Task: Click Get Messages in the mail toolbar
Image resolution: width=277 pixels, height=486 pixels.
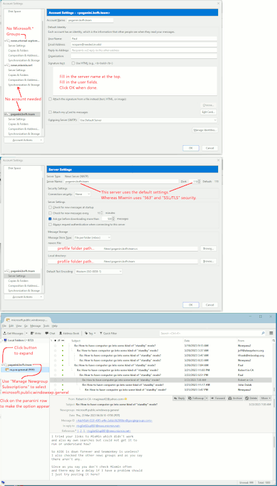Action: (x=13, y=333)
